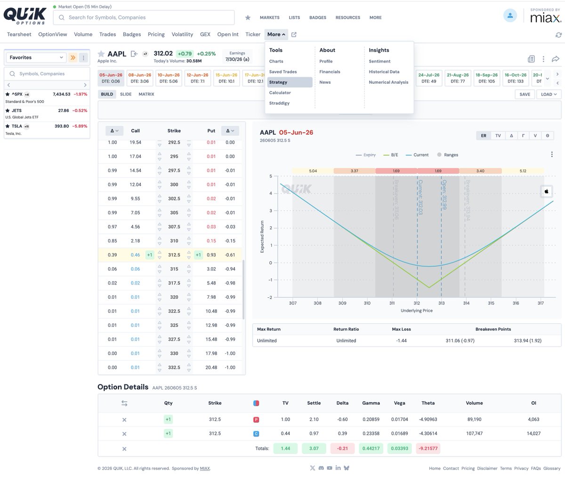Go to next expiration dates arrow
This screenshot has width=565, height=478.
(x=557, y=74)
